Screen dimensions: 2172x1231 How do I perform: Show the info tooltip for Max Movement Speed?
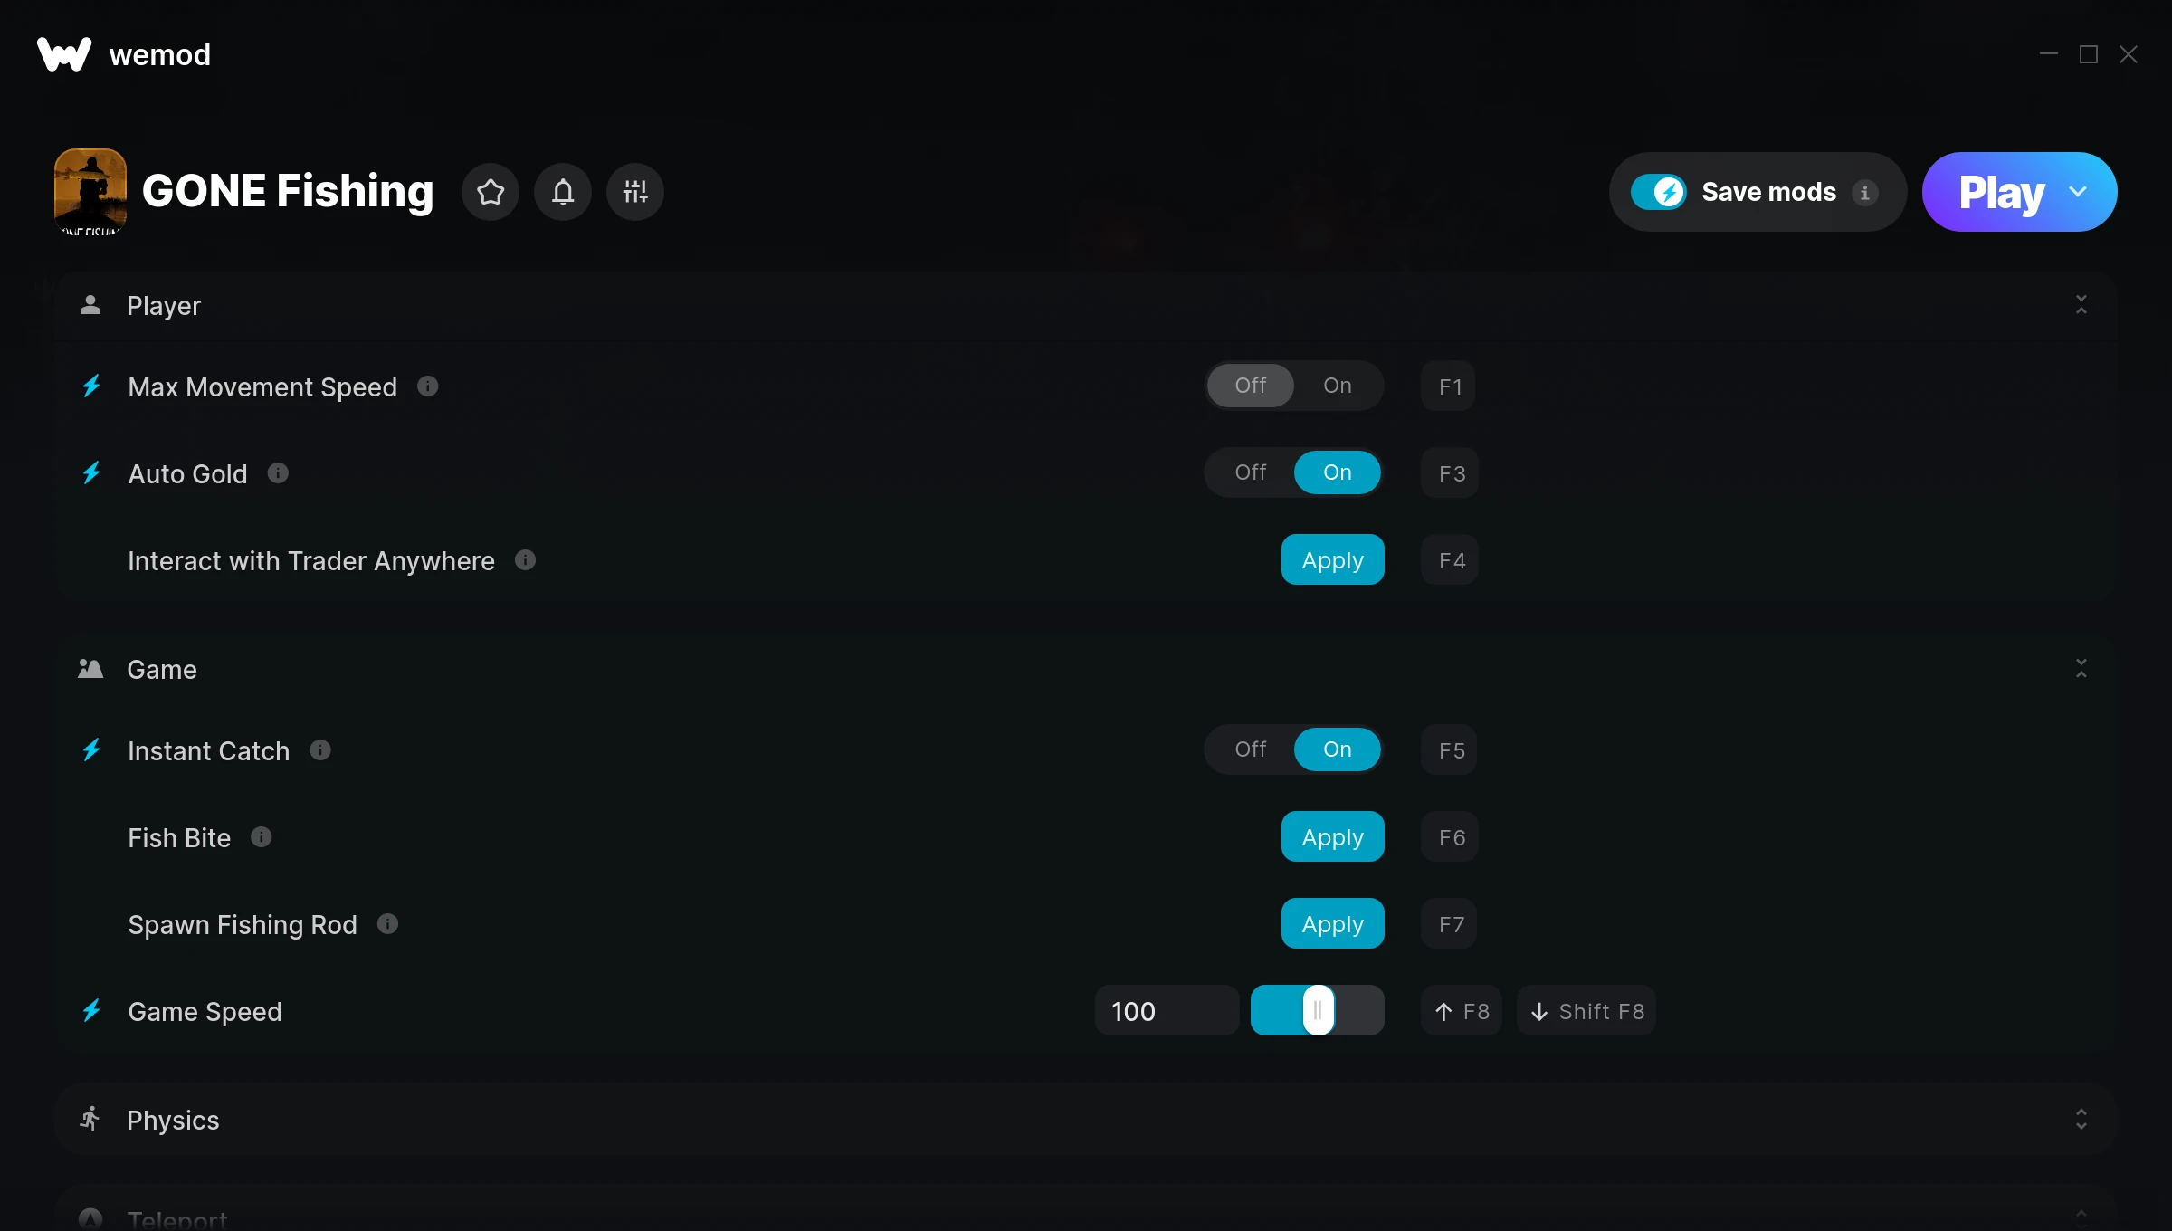pyautogui.click(x=428, y=386)
